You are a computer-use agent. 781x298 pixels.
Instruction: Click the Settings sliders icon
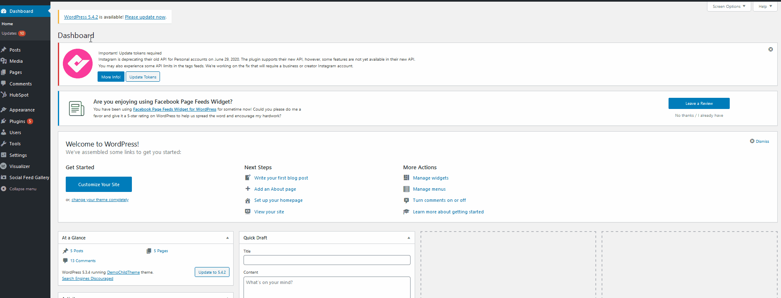coord(4,155)
